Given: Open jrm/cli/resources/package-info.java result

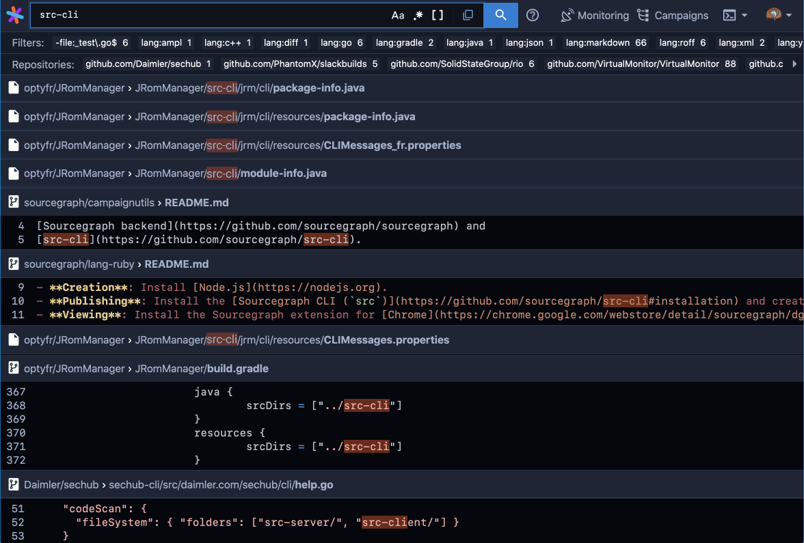Looking at the screenshot, I should click(275, 117).
